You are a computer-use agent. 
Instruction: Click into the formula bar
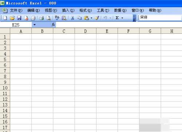click(119, 25)
